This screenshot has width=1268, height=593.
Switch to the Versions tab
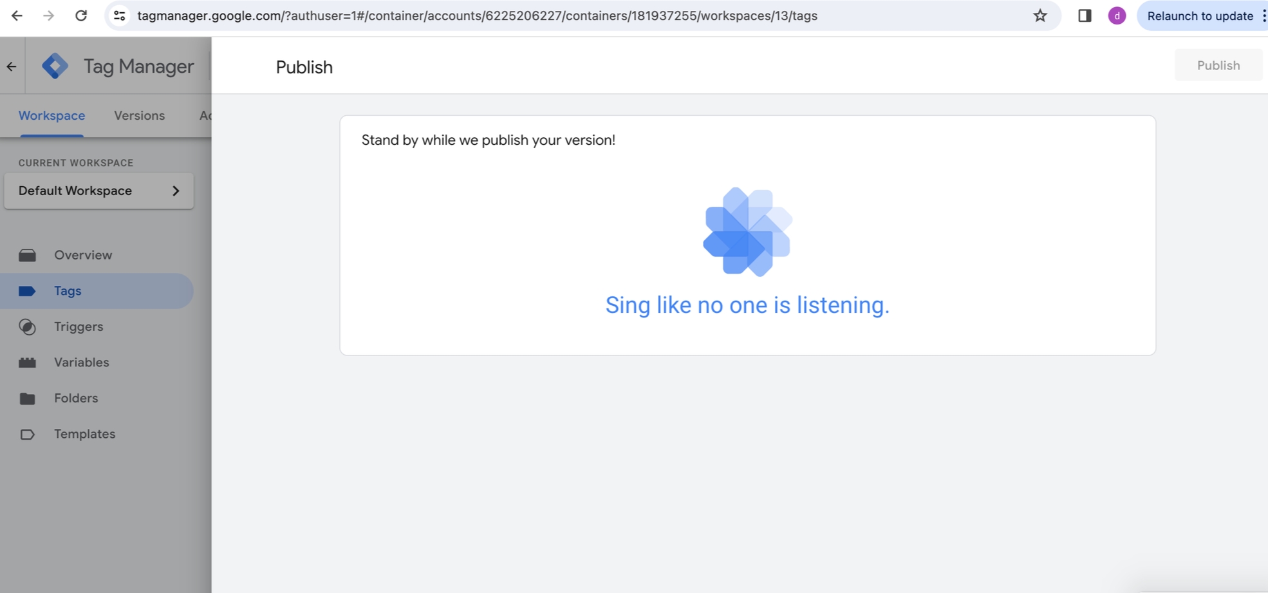click(x=139, y=116)
